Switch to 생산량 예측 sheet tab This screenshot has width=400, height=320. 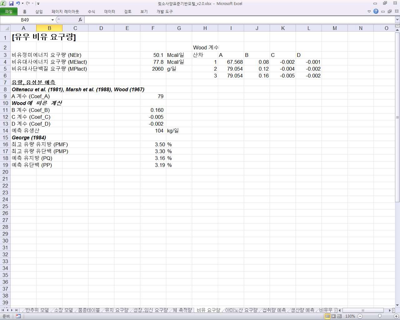click(302, 310)
